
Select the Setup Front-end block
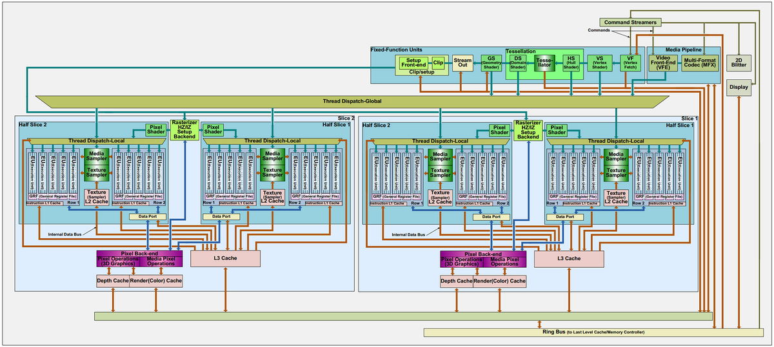413,62
